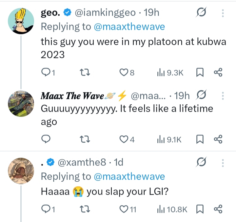Viewport: 236px width, 222px height.
Task: Share xamthe8's LGI tweet
Action: pos(218,209)
